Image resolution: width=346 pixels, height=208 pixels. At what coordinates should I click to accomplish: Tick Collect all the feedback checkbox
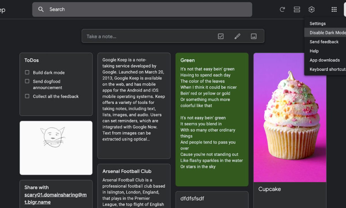[x=27, y=96]
